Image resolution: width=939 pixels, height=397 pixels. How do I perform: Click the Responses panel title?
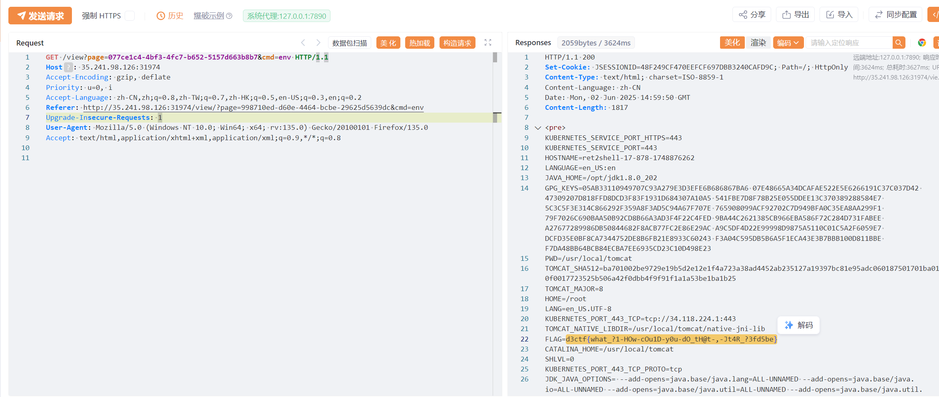click(533, 43)
